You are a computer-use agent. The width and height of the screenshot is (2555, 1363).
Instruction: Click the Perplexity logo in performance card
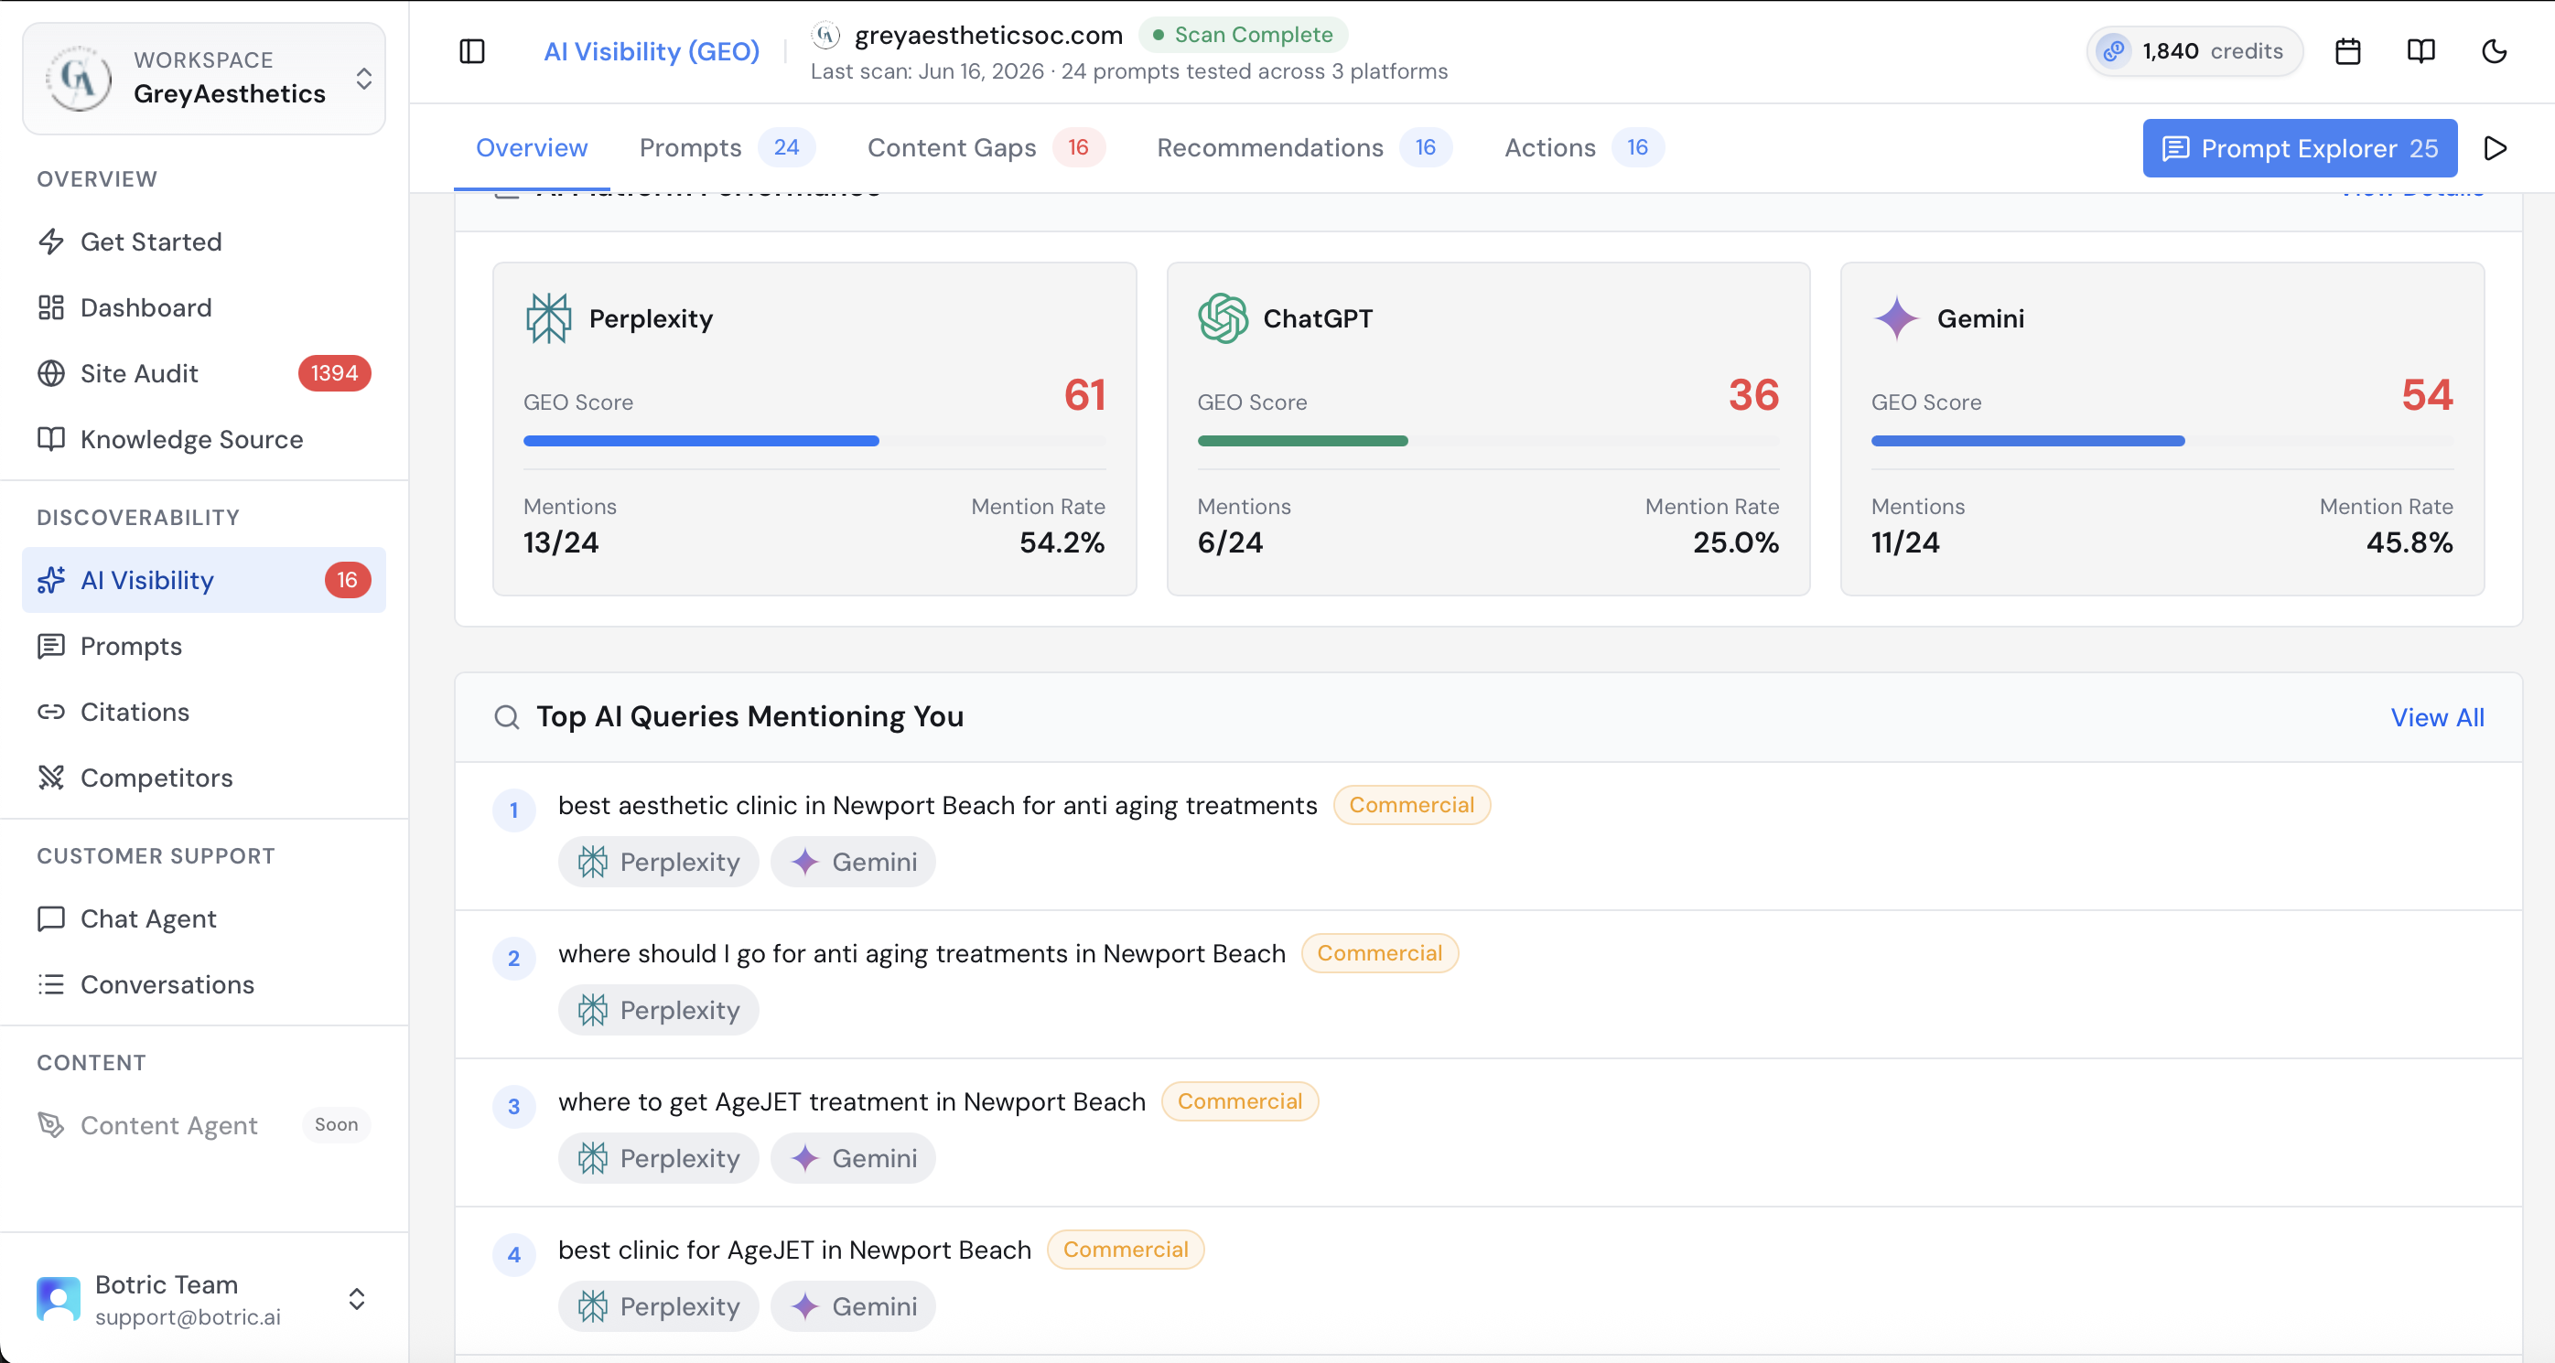548,318
